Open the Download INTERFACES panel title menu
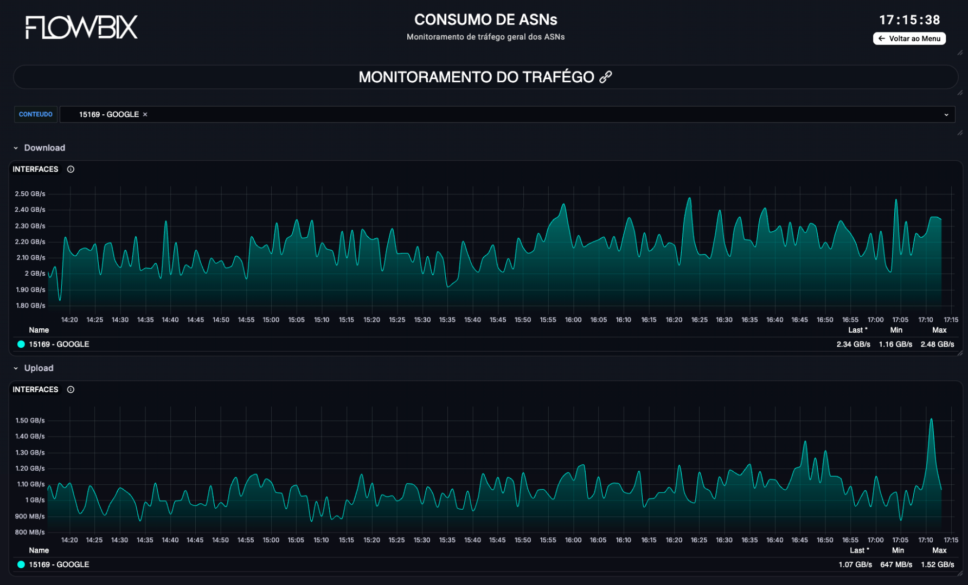The height and width of the screenshot is (585, 968). coord(35,169)
